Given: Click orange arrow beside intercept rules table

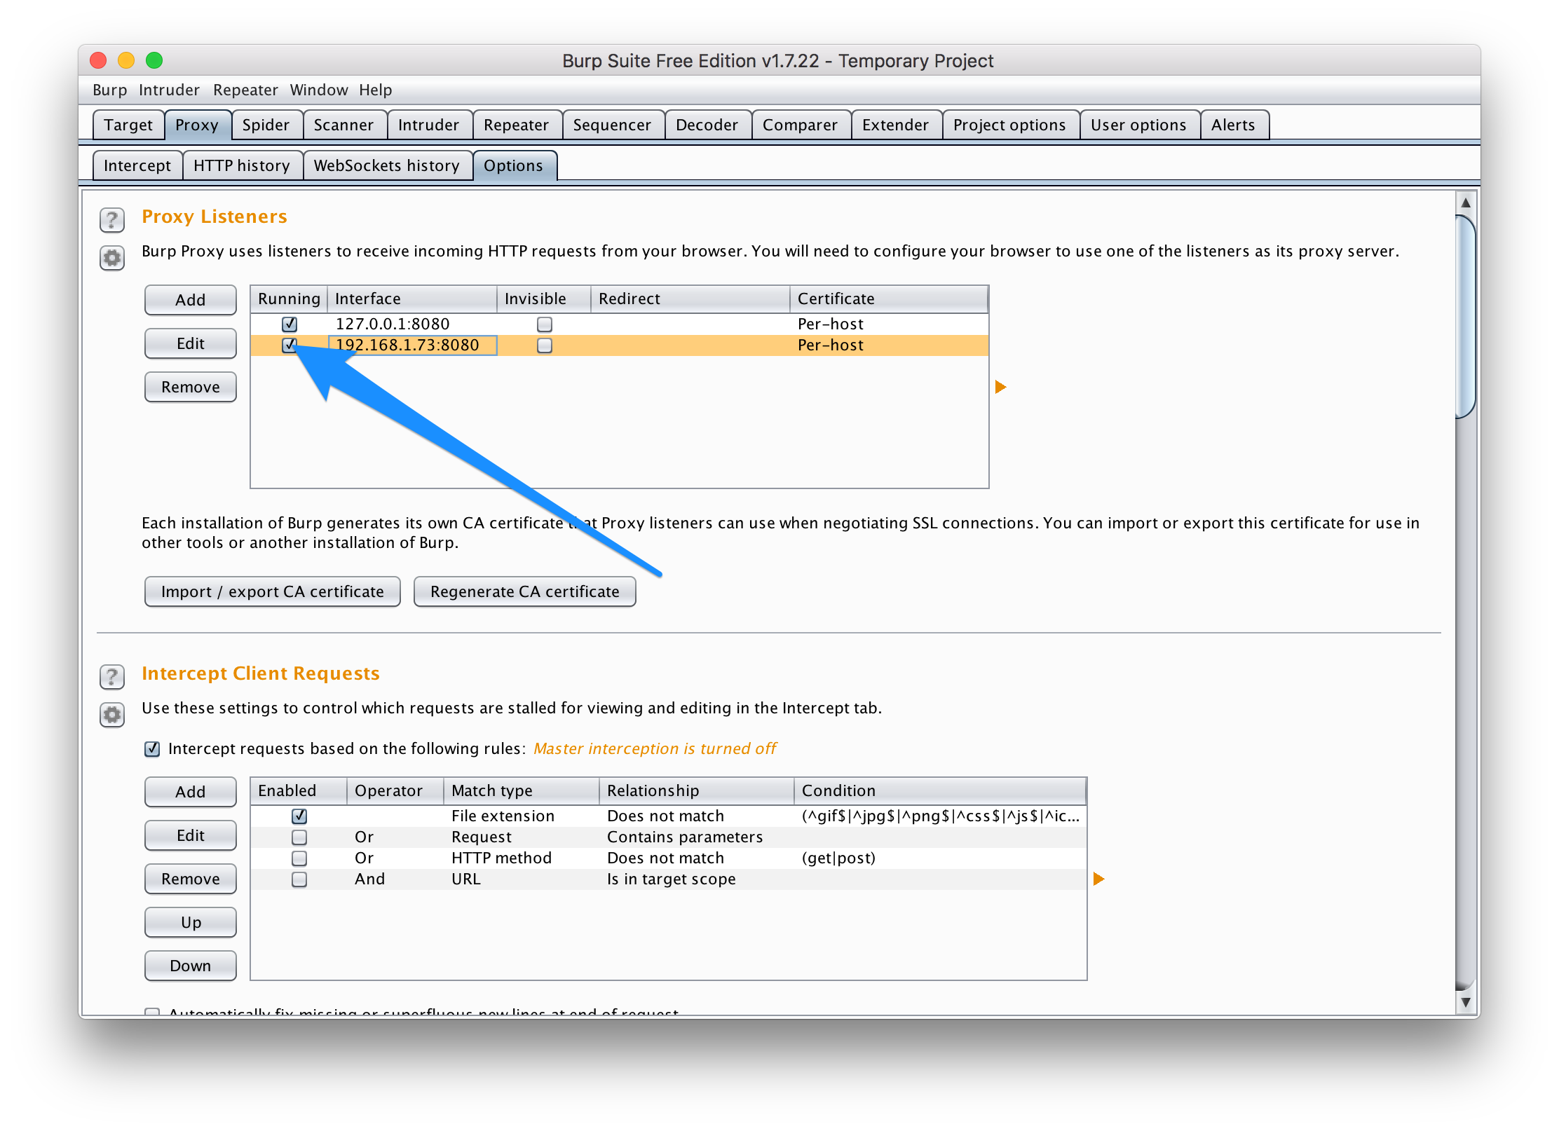Looking at the screenshot, I should coord(1099,879).
